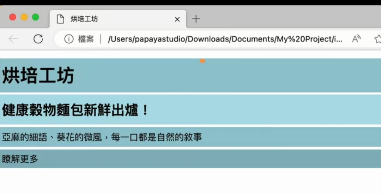
Task: Click the 檔案 label in address bar
Action: tap(86, 39)
